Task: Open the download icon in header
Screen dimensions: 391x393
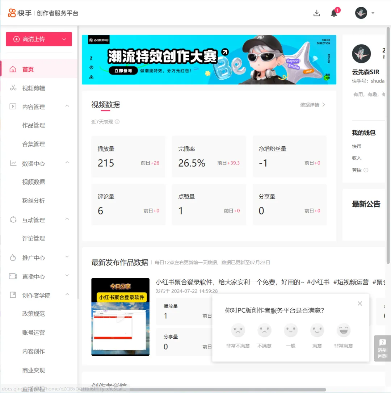Action: (317, 13)
